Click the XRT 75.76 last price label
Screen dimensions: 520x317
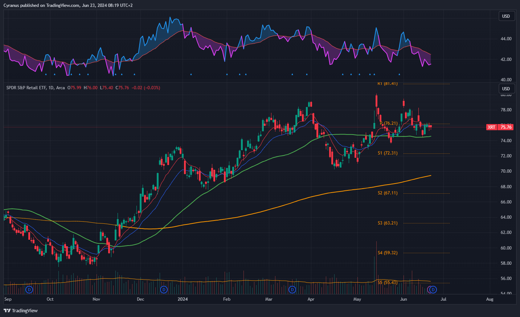tap(500, 127)
